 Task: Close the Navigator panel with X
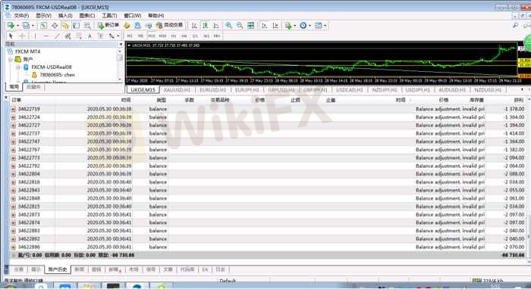click(x=121, y=44)
